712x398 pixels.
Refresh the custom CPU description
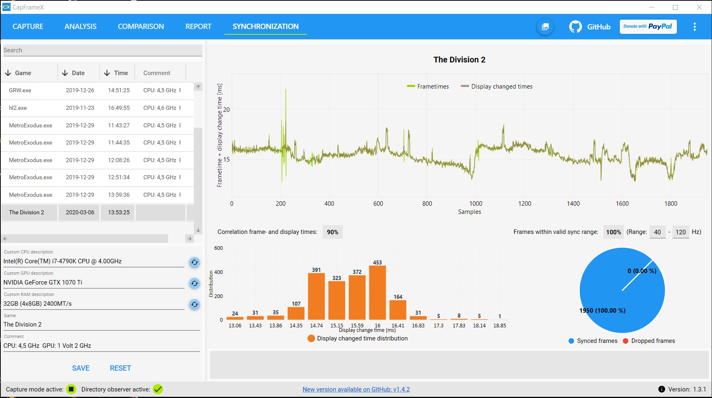click(195, 262)
